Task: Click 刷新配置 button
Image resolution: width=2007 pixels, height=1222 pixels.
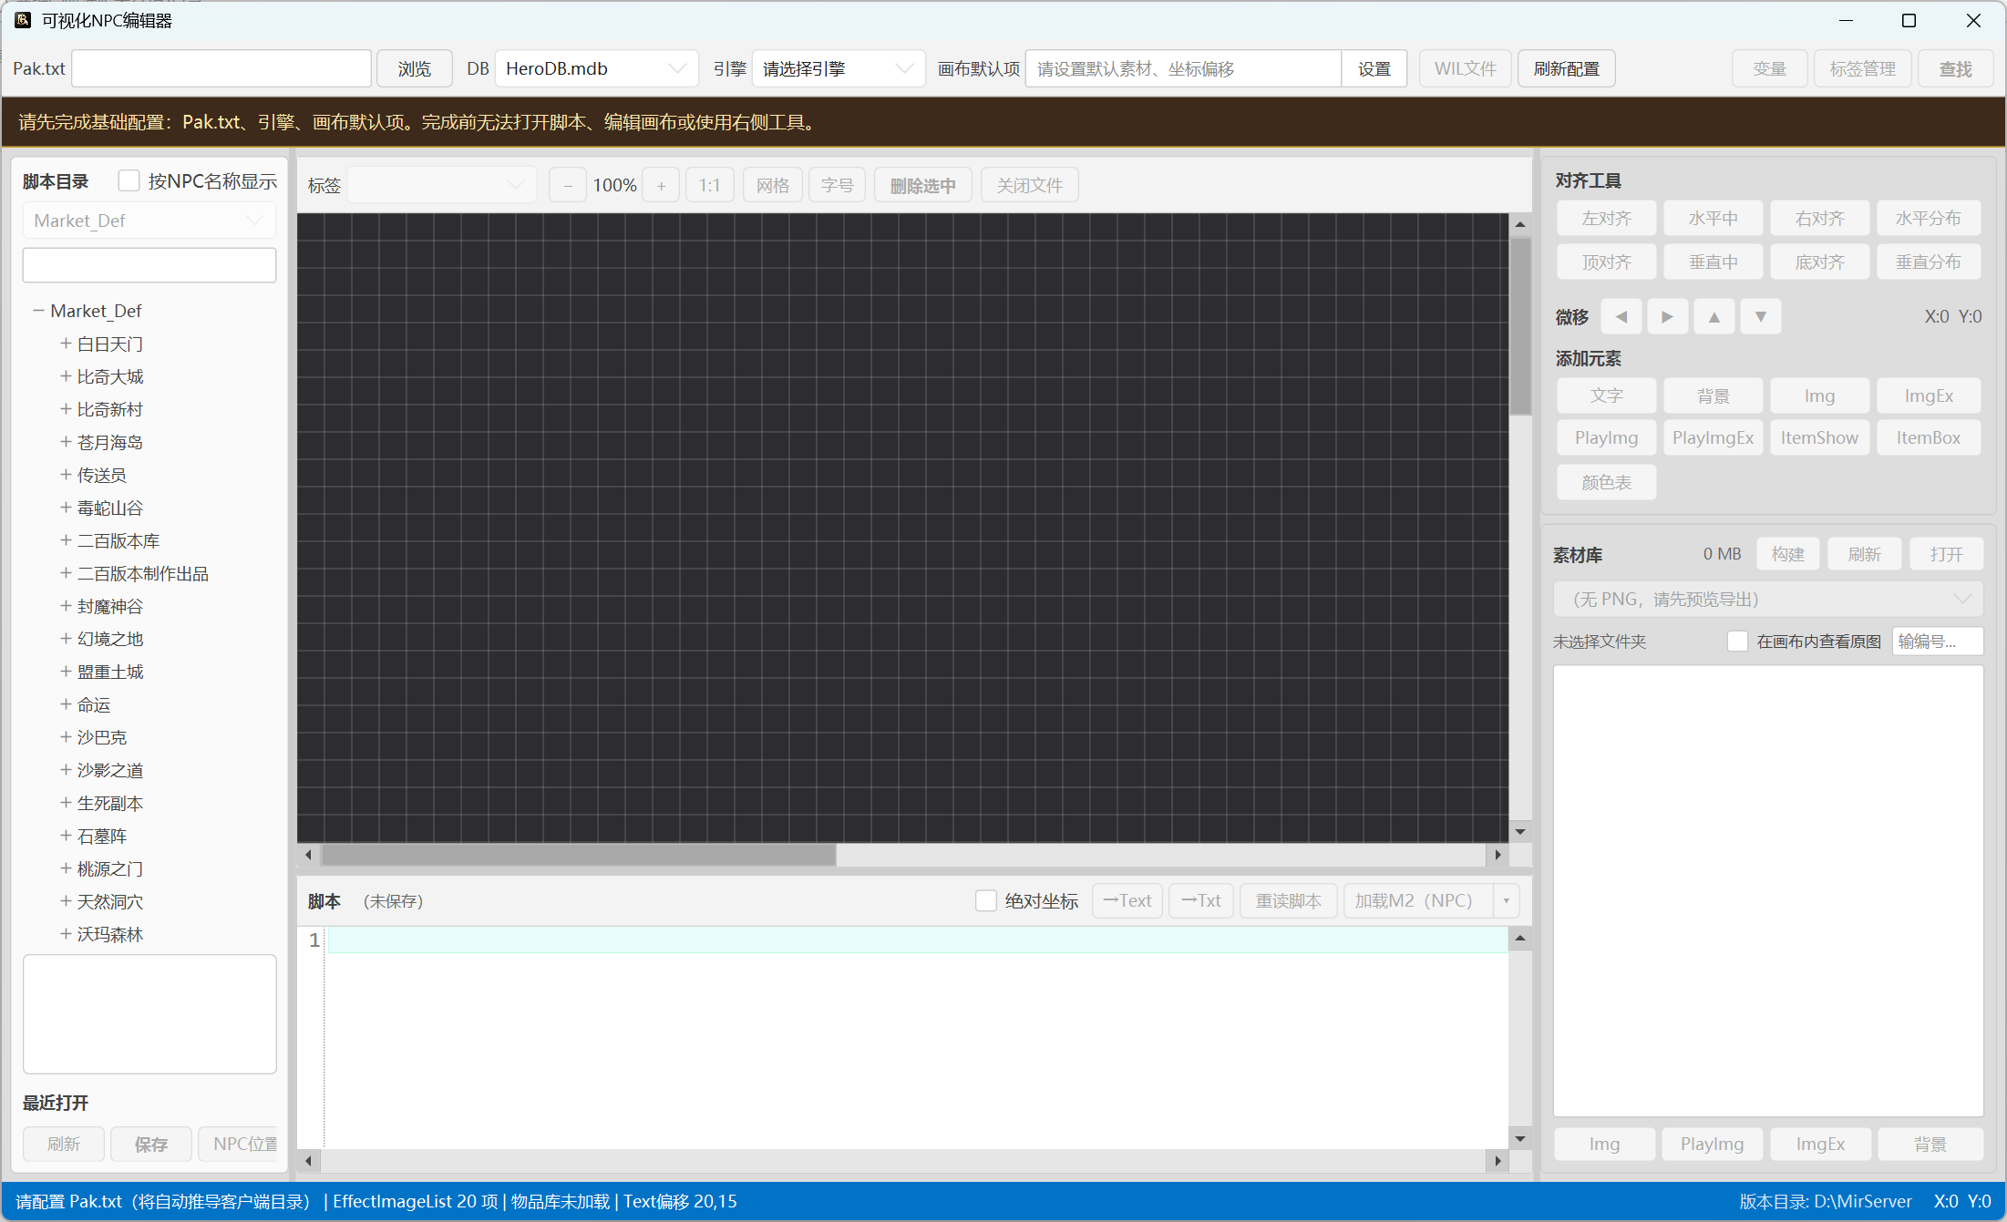Action: (x=1566, y=69)
